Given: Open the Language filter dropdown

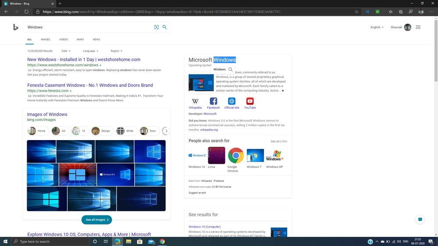Looking at the screenshot, I should (90, 51).
